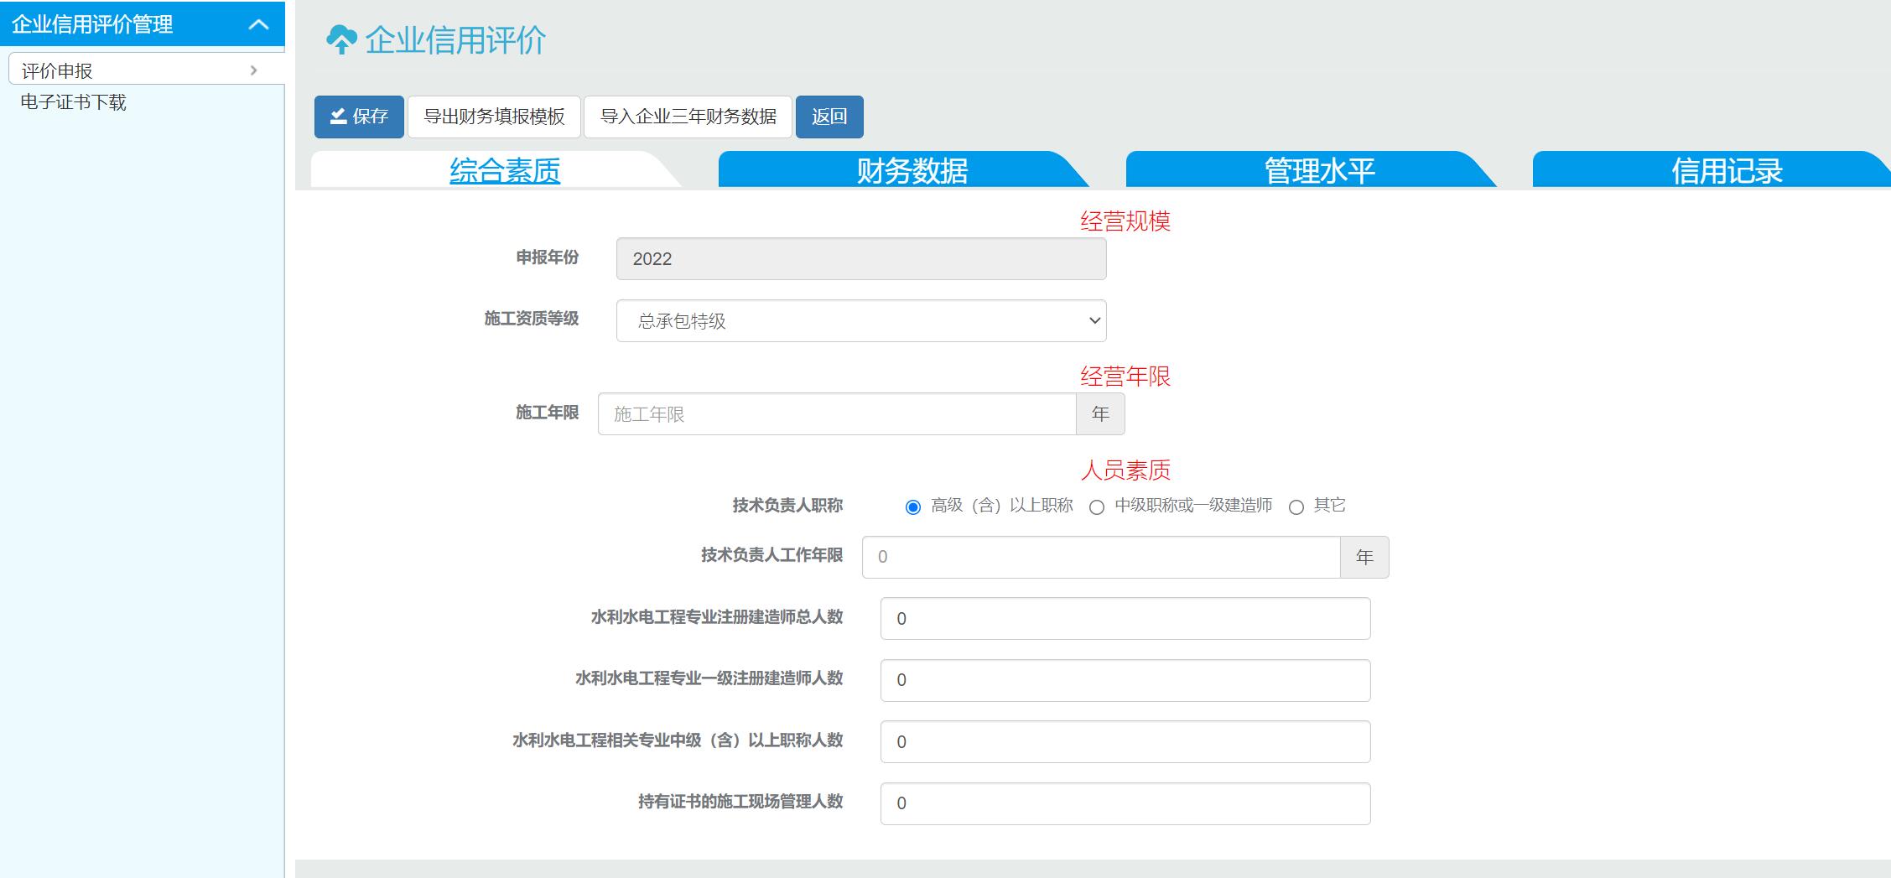
Task: Focus the 技术负责人工作年限 input
Action: point(1101,557)
